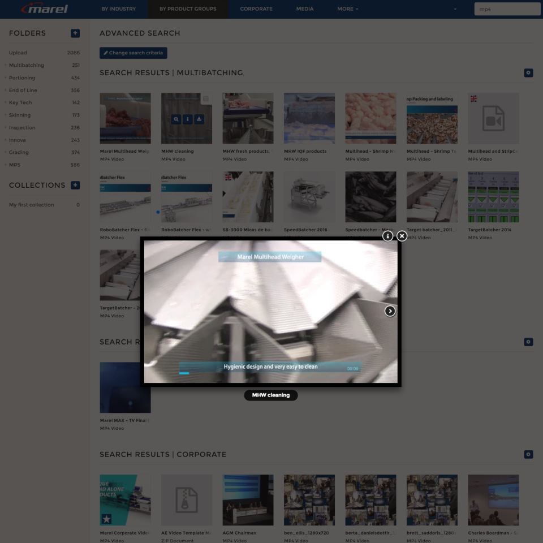Viewport: 543px width, 543px height.
Task: Open the Target batcher_2011 thumbnail
Action: point(432,197)
